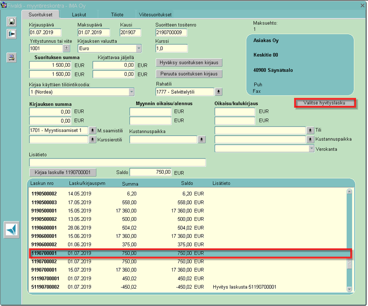The height and width of the screenshot is (306, 368).
Task: Open the Kurssierotili lookup arrow
Action: [x=92, y=140]
